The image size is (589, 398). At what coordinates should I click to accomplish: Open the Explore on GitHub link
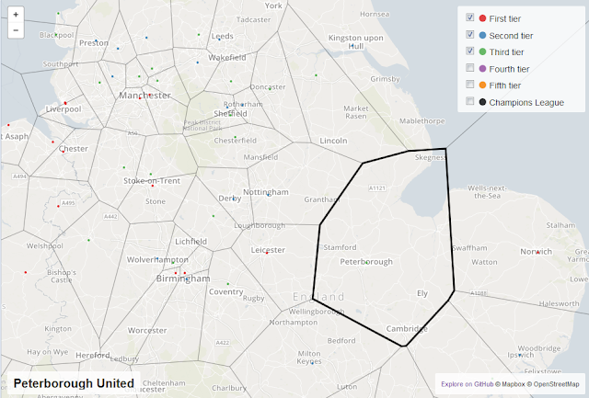[467, 384]
